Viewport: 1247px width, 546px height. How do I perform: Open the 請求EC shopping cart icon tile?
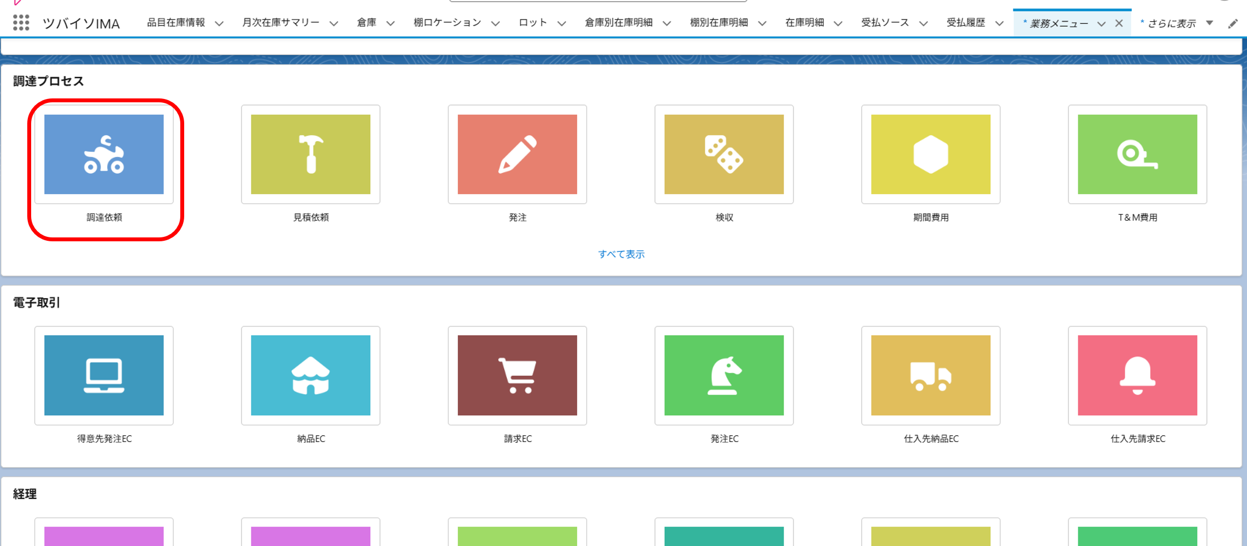pos(517,375)
